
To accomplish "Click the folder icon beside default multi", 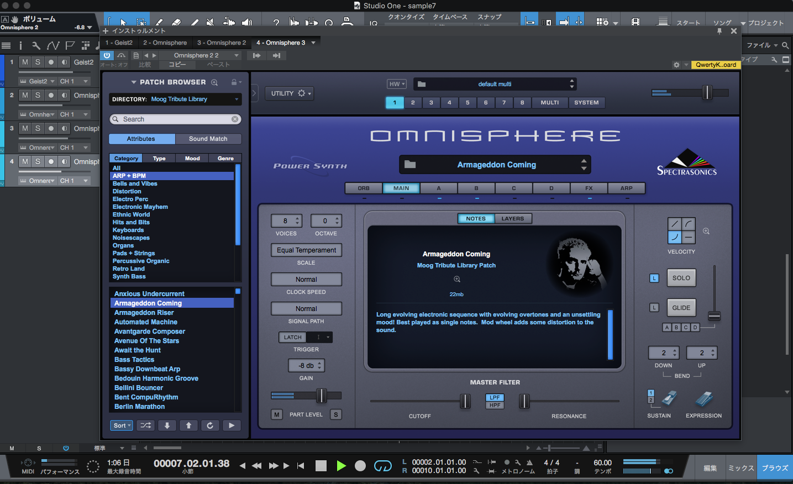I will (x=422, y=84).
